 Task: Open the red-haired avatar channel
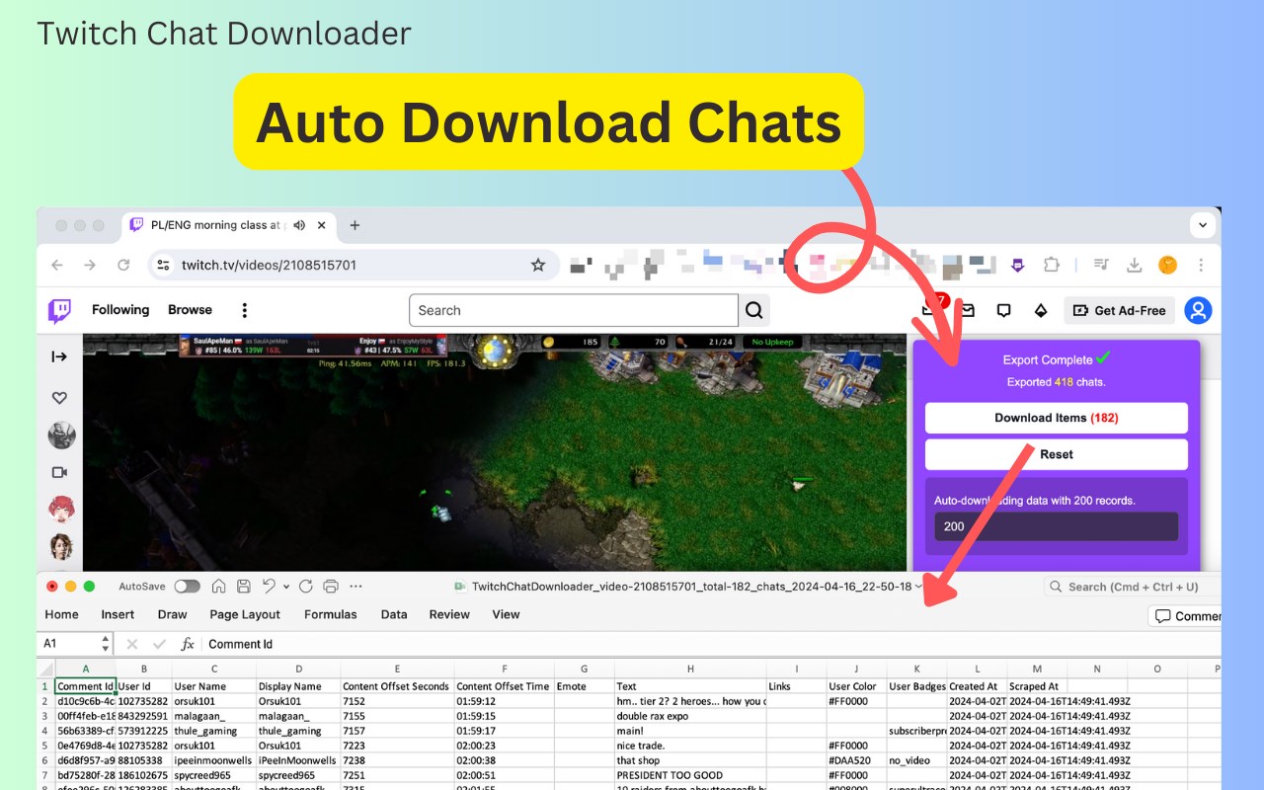pos(60,509)
